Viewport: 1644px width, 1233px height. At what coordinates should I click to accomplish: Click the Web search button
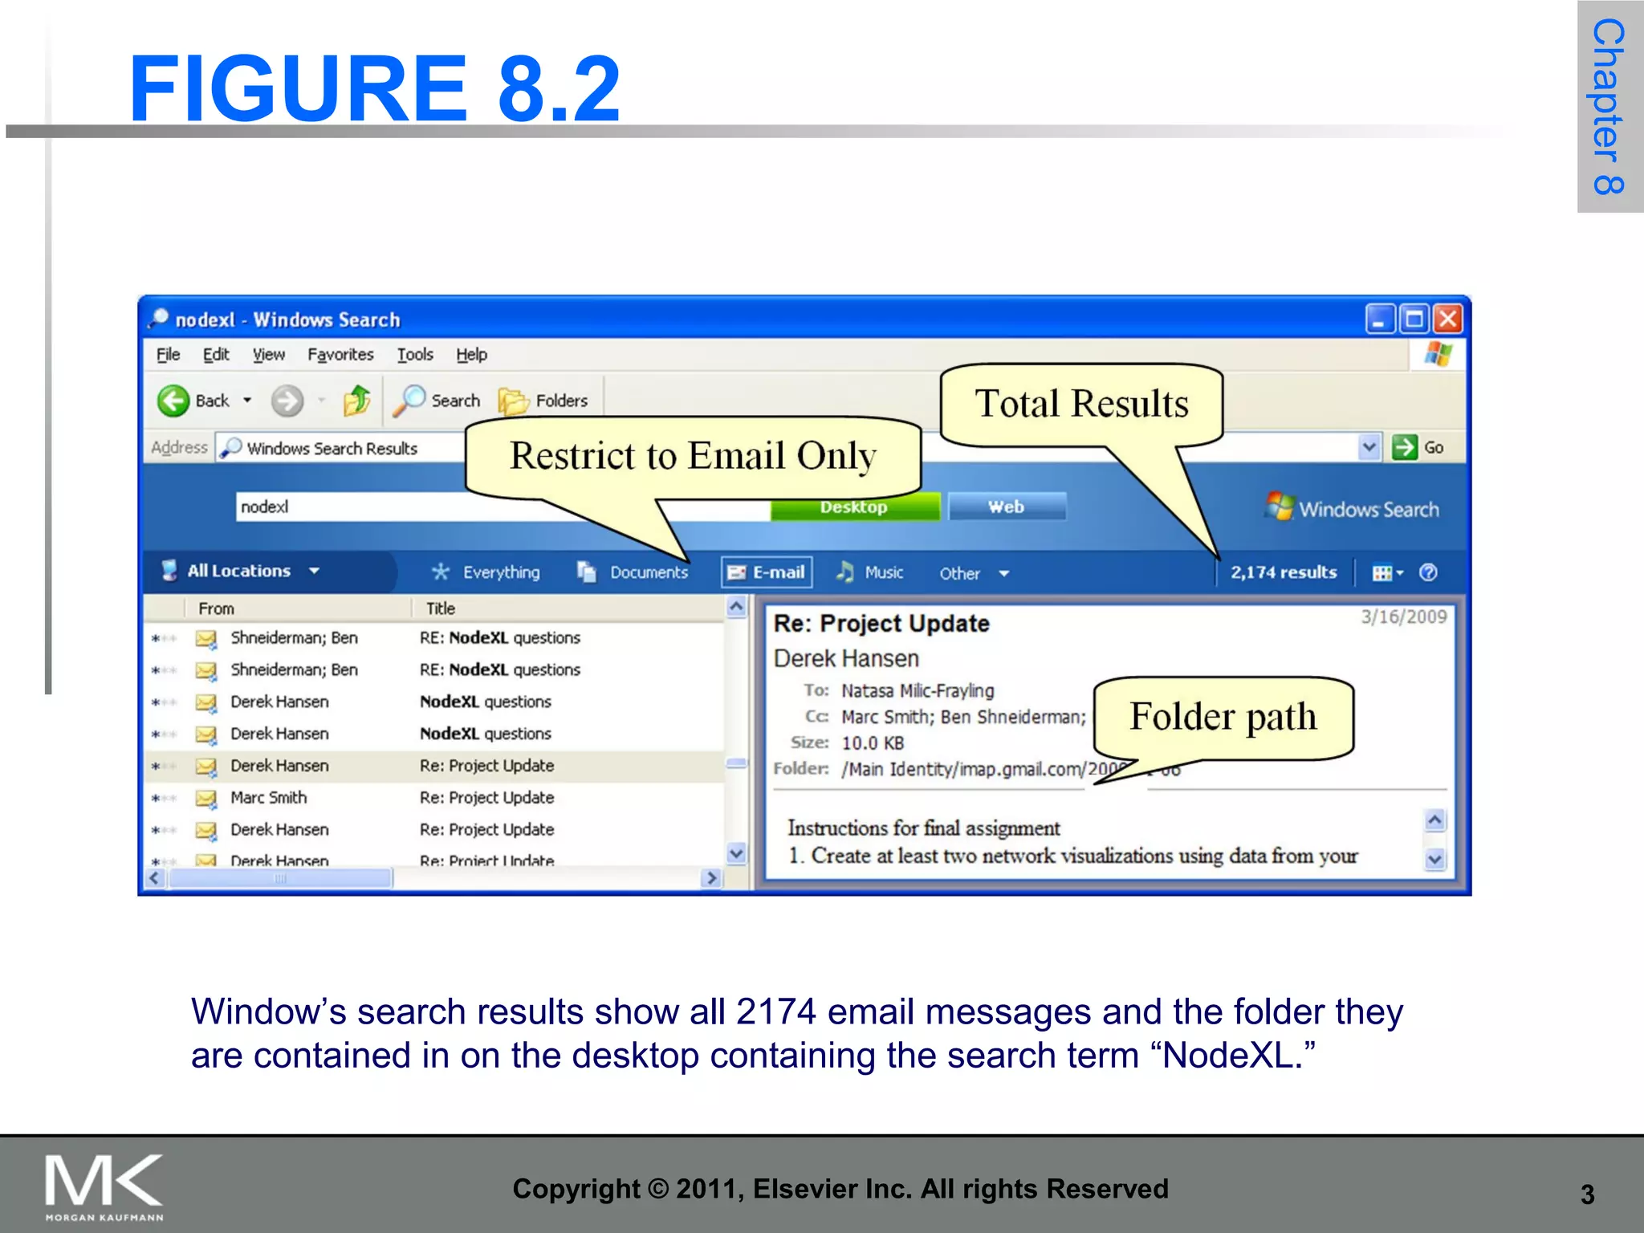coord(1007,507)
